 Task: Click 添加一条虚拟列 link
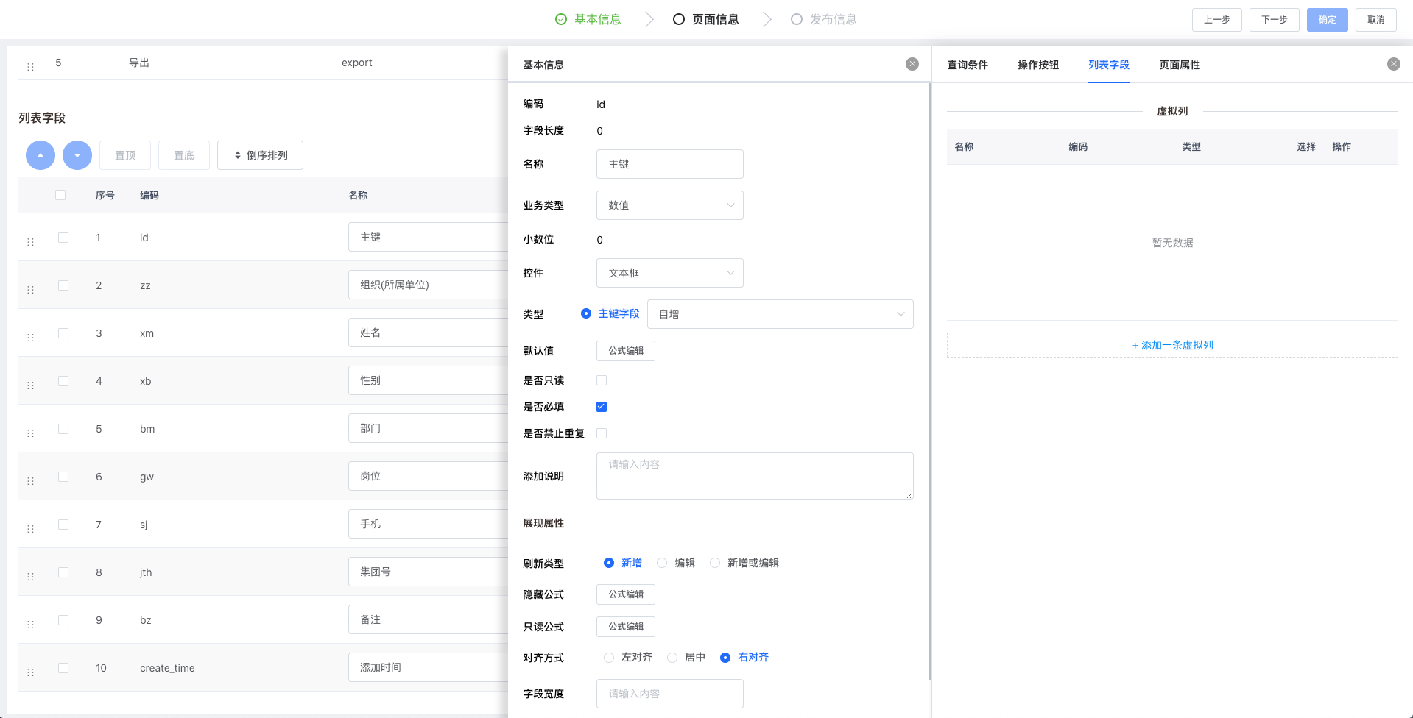point(1172,345)
